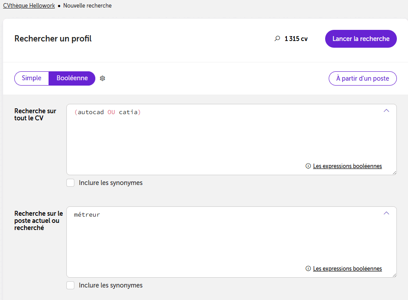Click the 'Recherche sur le poste actuel ou recherché' label

(38, 221)
